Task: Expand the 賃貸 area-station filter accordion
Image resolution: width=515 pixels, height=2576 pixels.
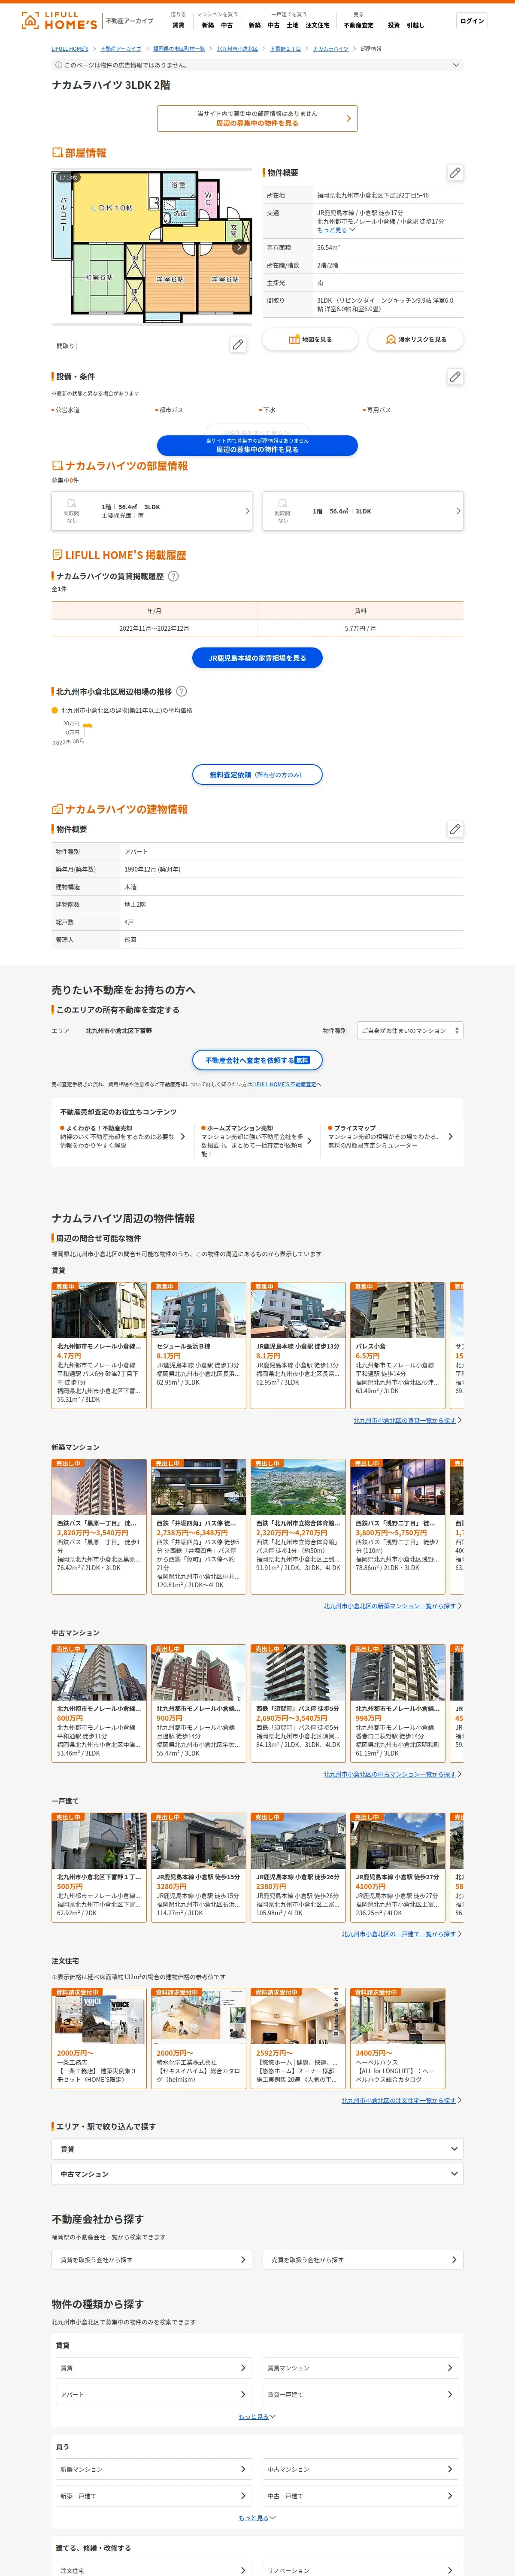Action: click(x=257, y=2149)
